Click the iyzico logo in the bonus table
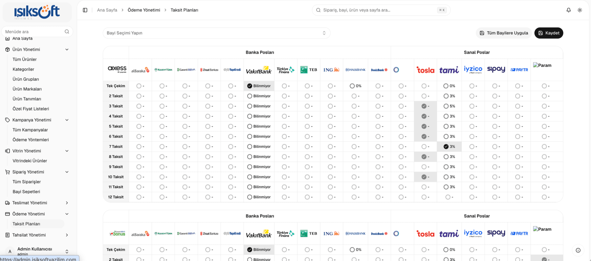This screenshot has width=591, height=261. pyautogui.click(x=473, y=233)
